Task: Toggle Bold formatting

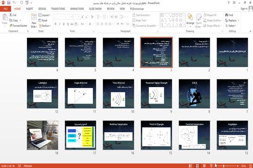Action: [x=56, y=24]
